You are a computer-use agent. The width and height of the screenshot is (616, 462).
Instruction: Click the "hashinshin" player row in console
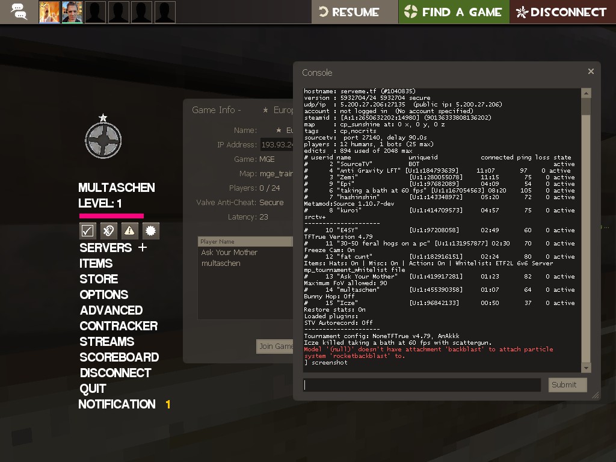click(x=439, y=197)
